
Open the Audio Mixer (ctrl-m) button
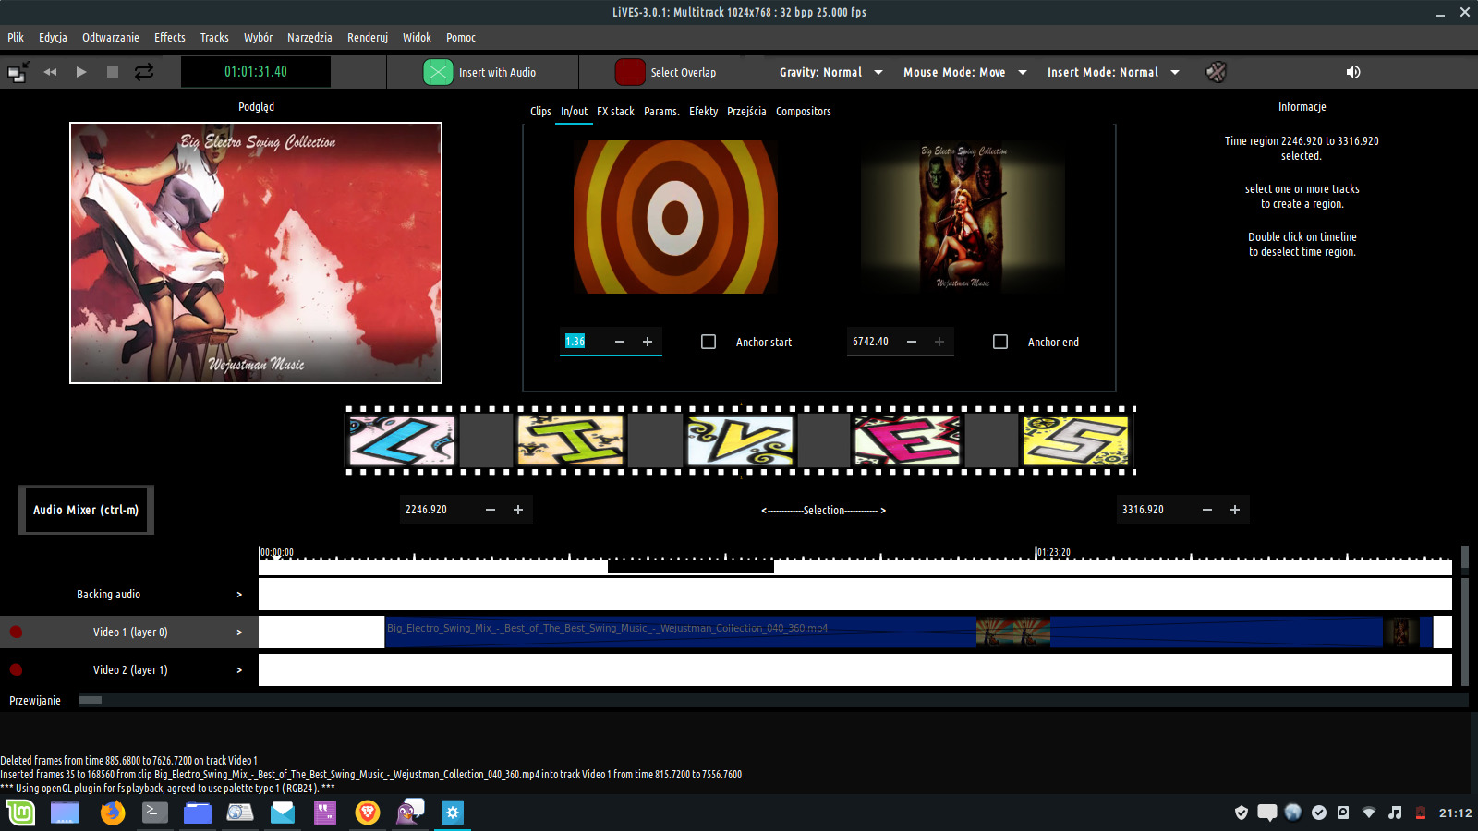pyautogui.click(x=86, y=510)
